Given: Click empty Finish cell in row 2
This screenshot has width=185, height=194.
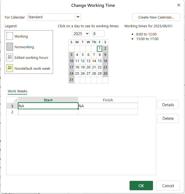Looking at the screenshot, I should pyautogui.click(x=108, y=112).
